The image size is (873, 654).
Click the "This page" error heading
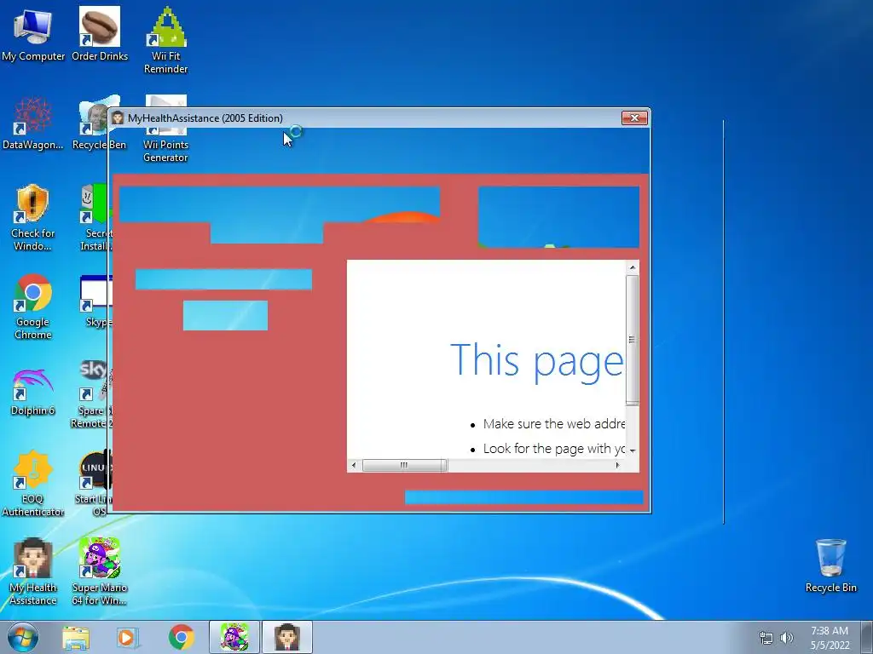(537, 361)
